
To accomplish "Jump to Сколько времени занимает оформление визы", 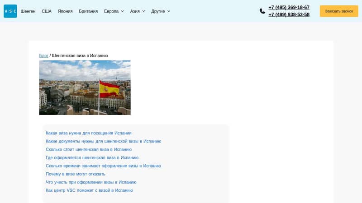I will (103, 166).
